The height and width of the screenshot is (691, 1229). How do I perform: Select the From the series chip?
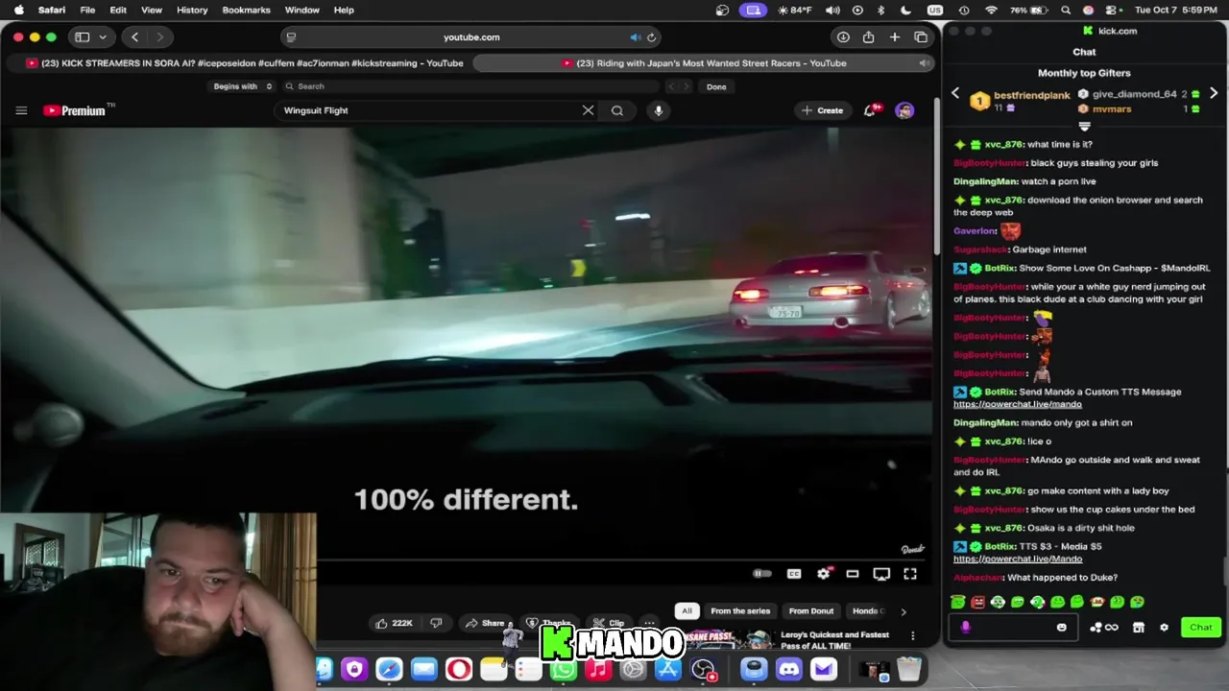coord(740,610)
